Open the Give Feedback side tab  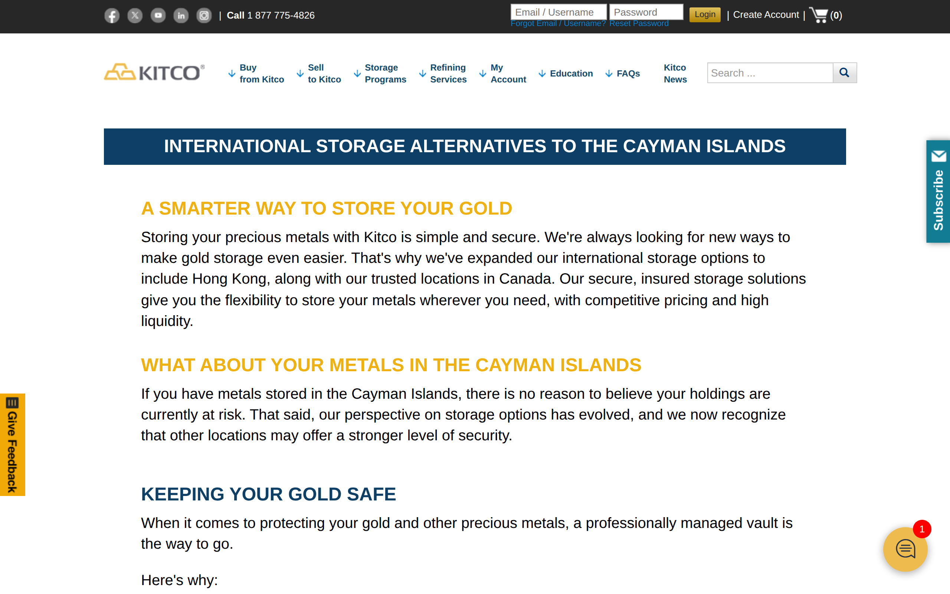pyautogui.click(x=13, y=445)
